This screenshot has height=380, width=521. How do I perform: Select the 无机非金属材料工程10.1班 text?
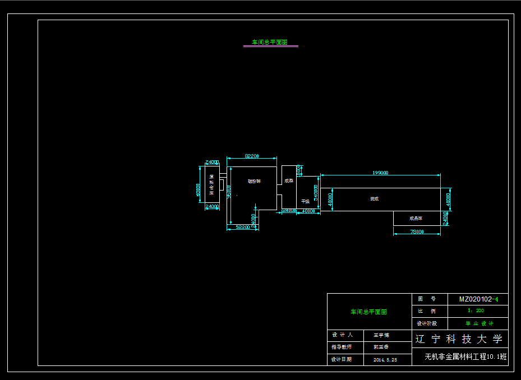466,357
